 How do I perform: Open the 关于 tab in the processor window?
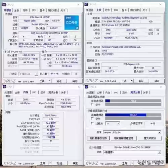click(63, 10)
